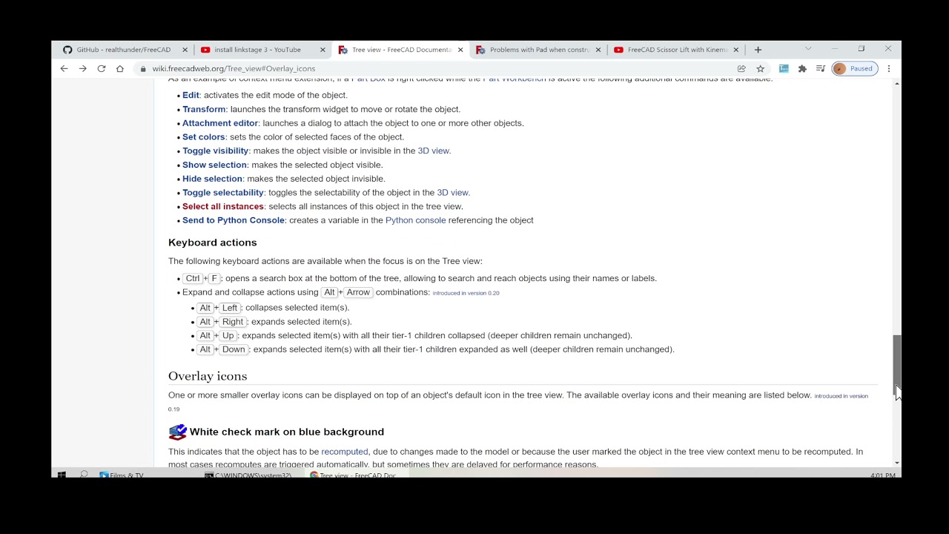Viewport: 949px width, 534px height.
Task: Click the address bar URL
Action: (x=234, y=68)
